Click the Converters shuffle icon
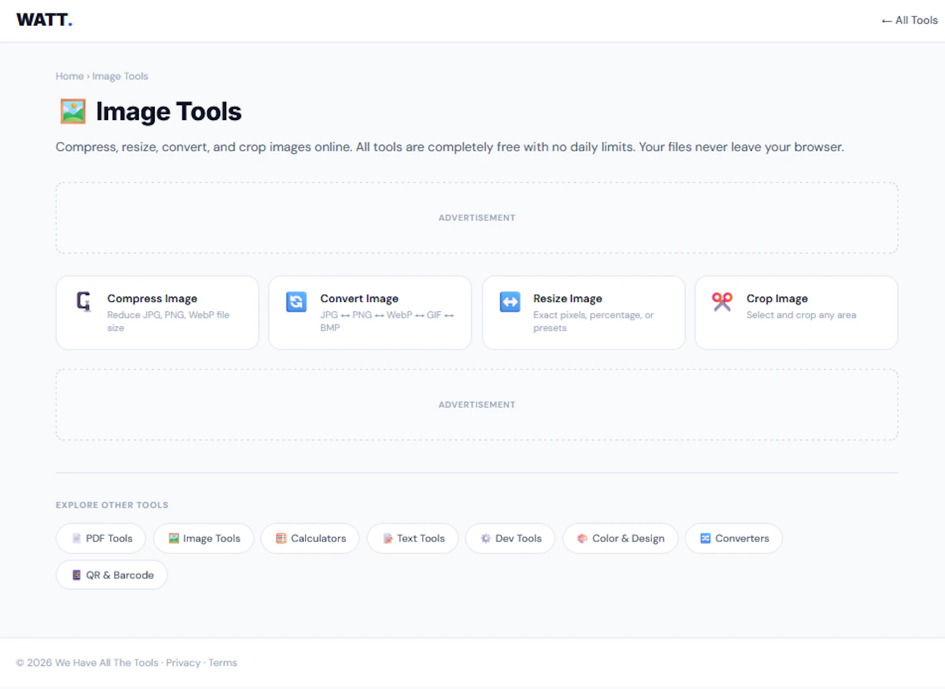Image resolution: width=945 pixels, height=689 pixels. click(705, 538)
